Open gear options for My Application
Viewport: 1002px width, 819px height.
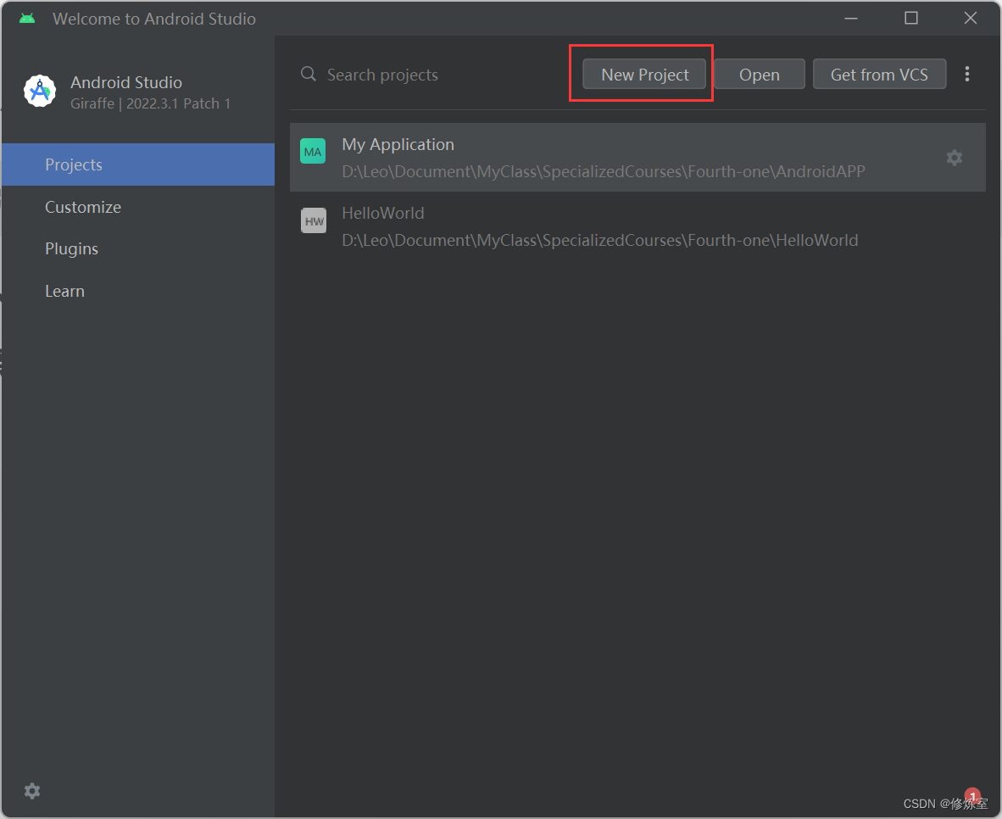coord(954,158)
